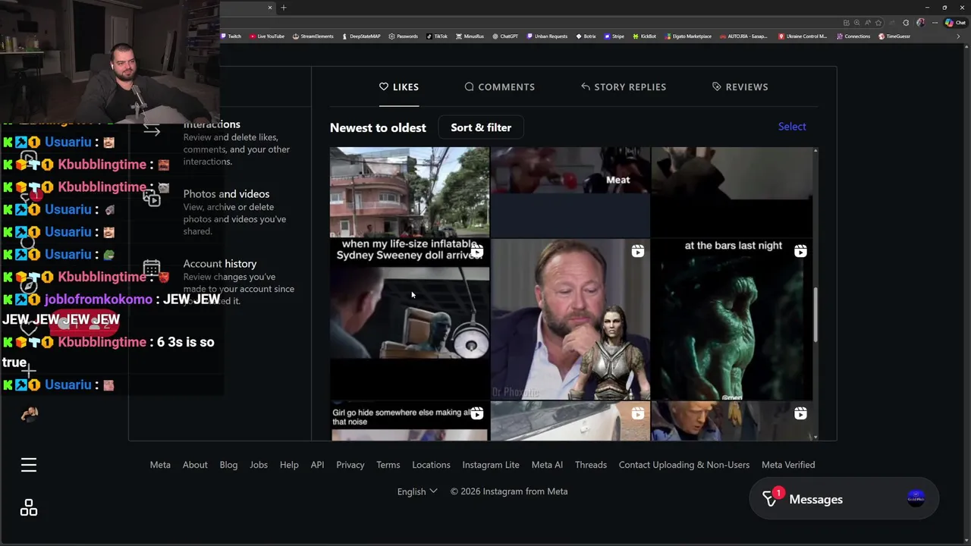This screenshot has width=971, height=546.
Task: Open the Sort & filter options
Action: click(481, 127)
